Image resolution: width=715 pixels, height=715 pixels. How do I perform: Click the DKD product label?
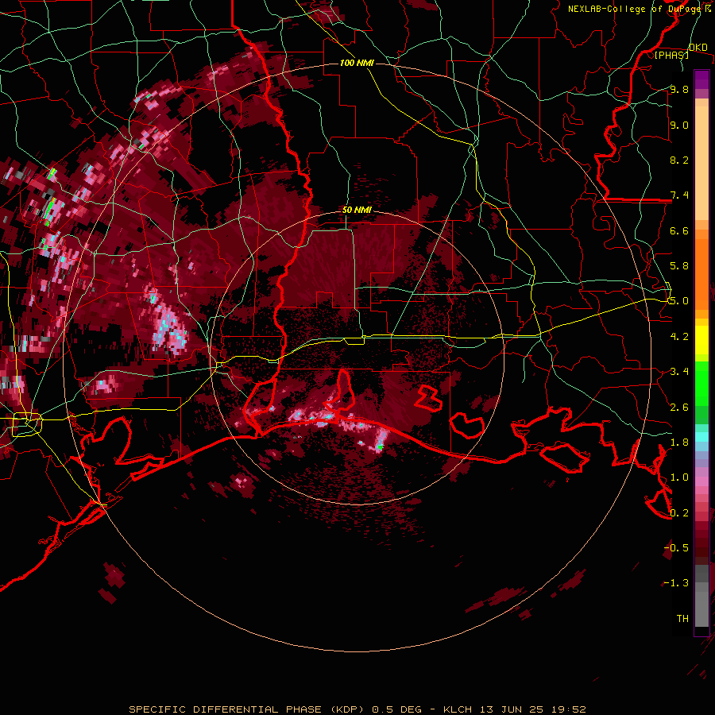click(698, 48)
